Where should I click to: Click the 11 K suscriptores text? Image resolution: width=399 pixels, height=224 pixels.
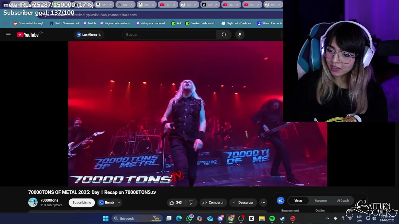[51, 205]
